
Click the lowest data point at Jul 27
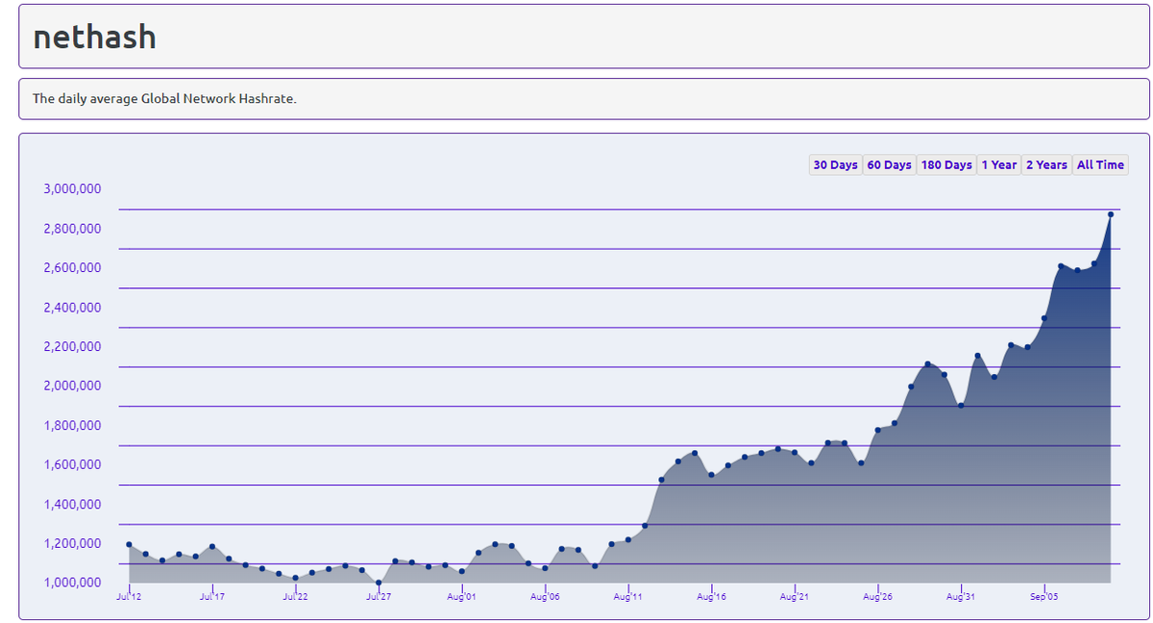tap(379, 582)
